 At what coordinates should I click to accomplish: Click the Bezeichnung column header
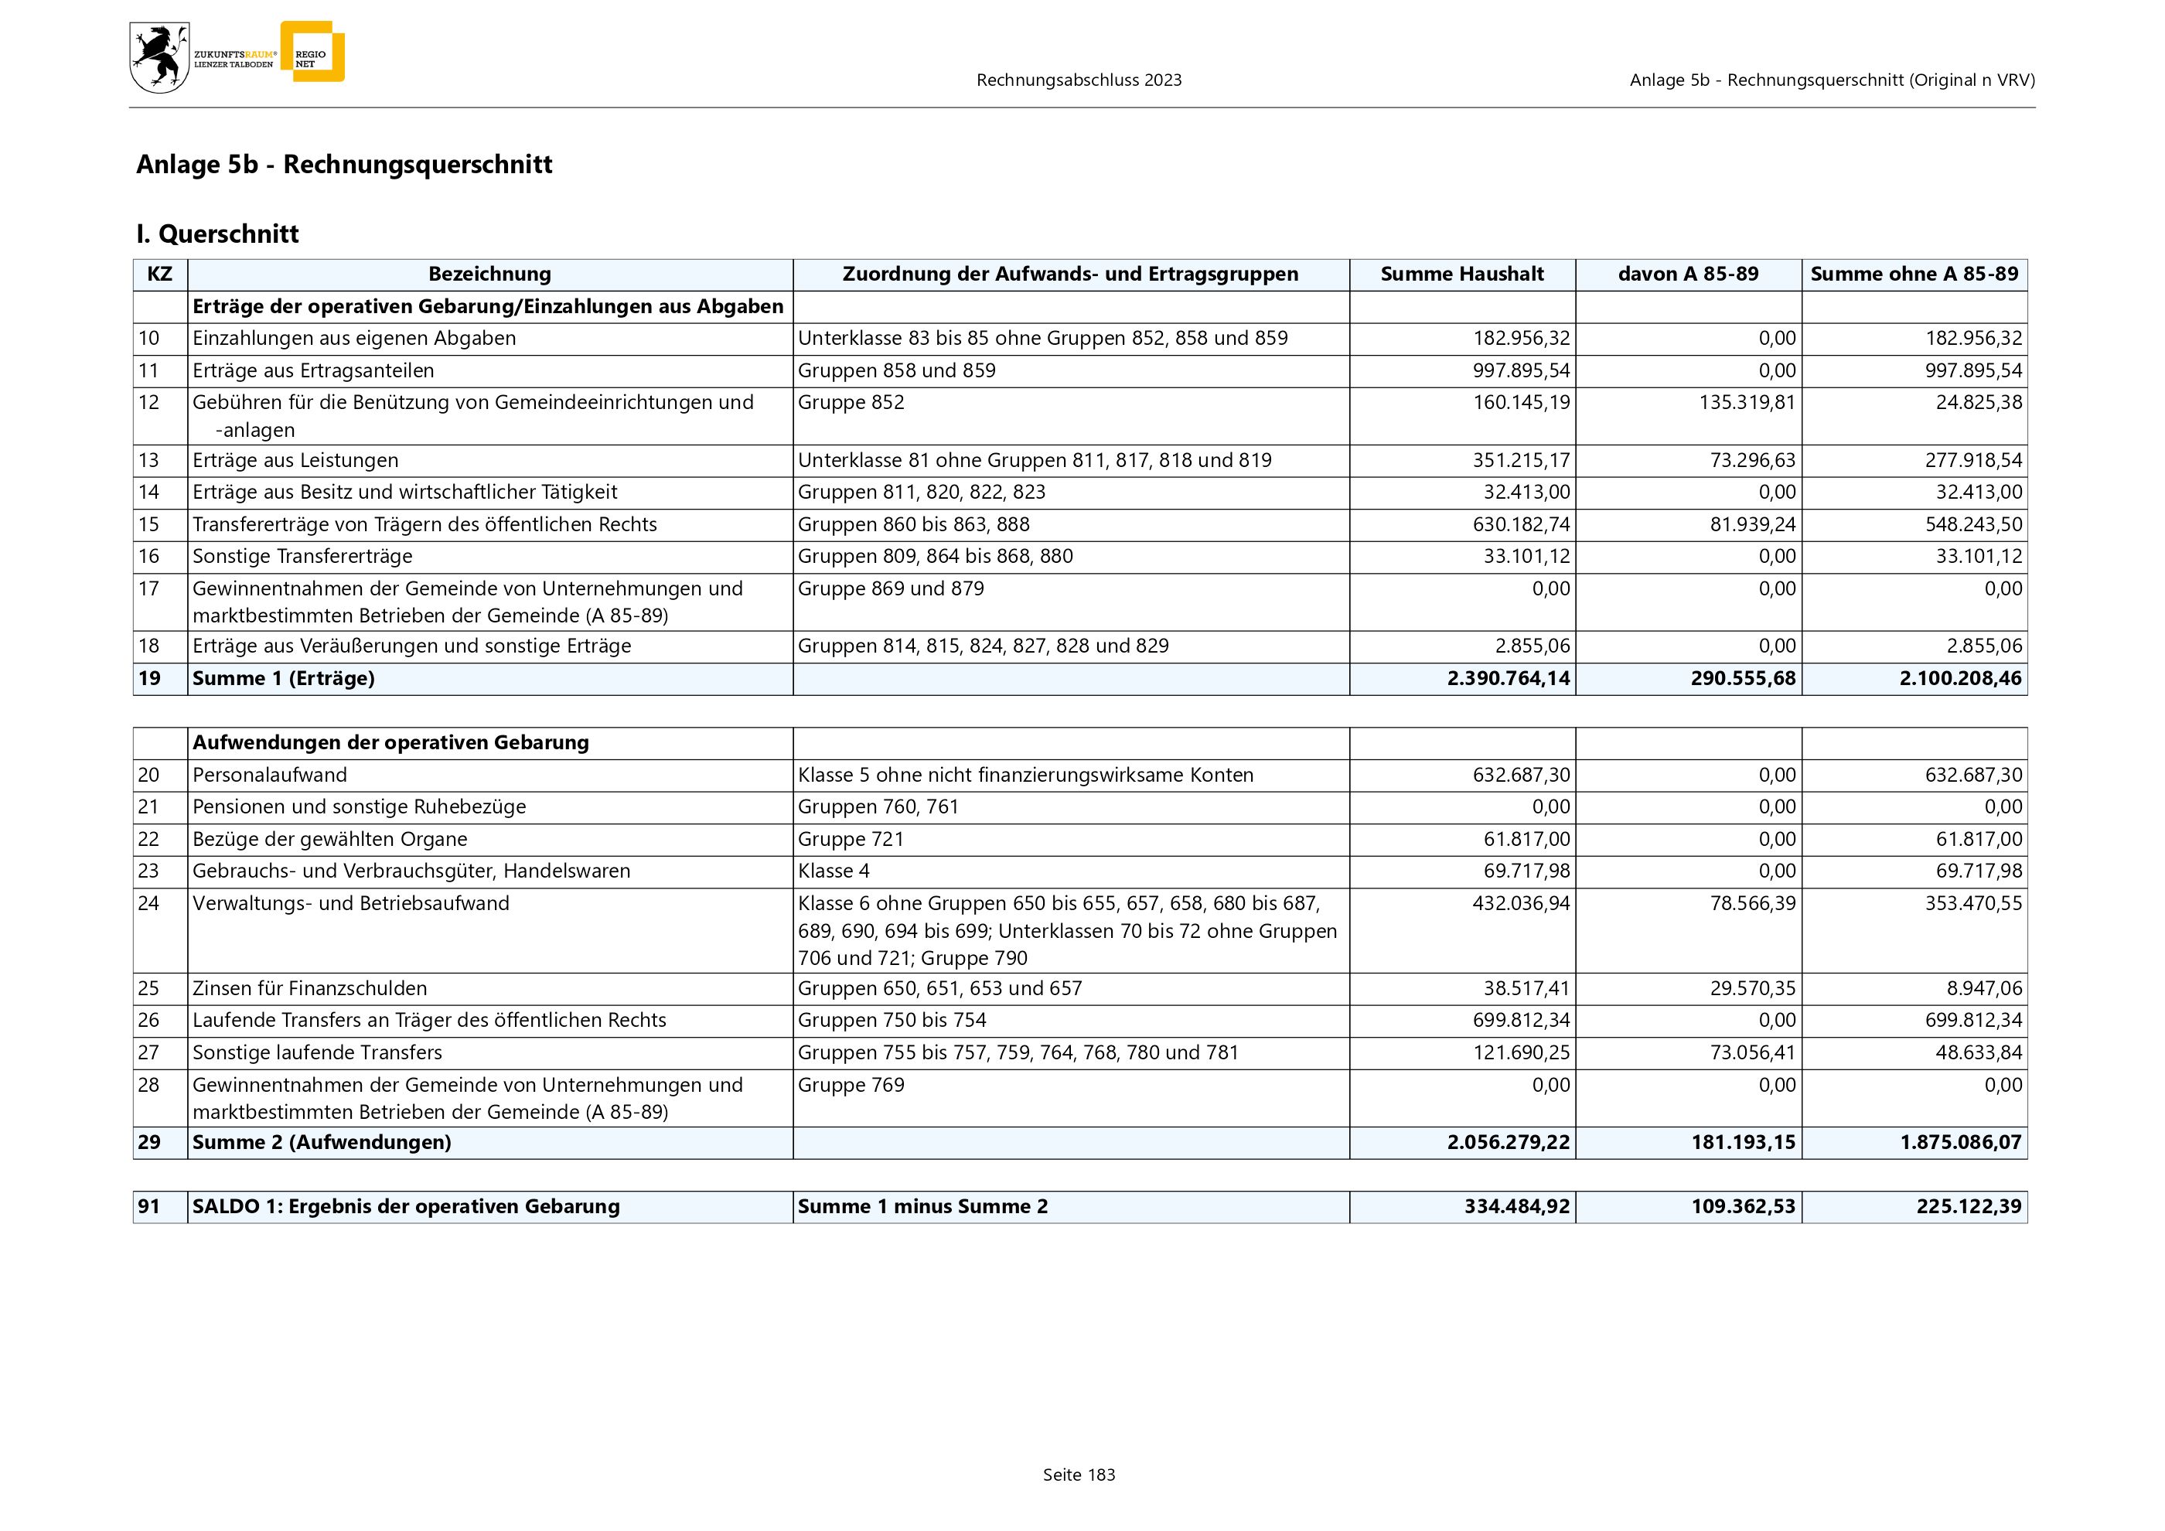(x=489, y=274)
